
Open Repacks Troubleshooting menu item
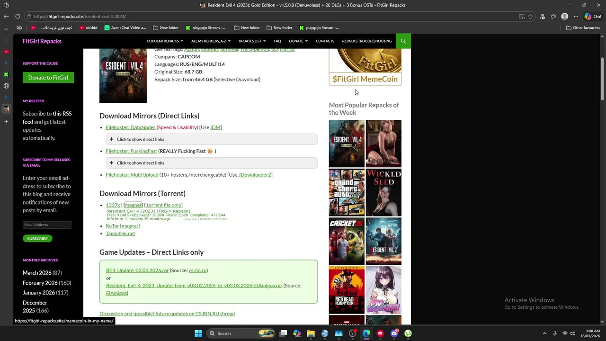coord(367,41)
